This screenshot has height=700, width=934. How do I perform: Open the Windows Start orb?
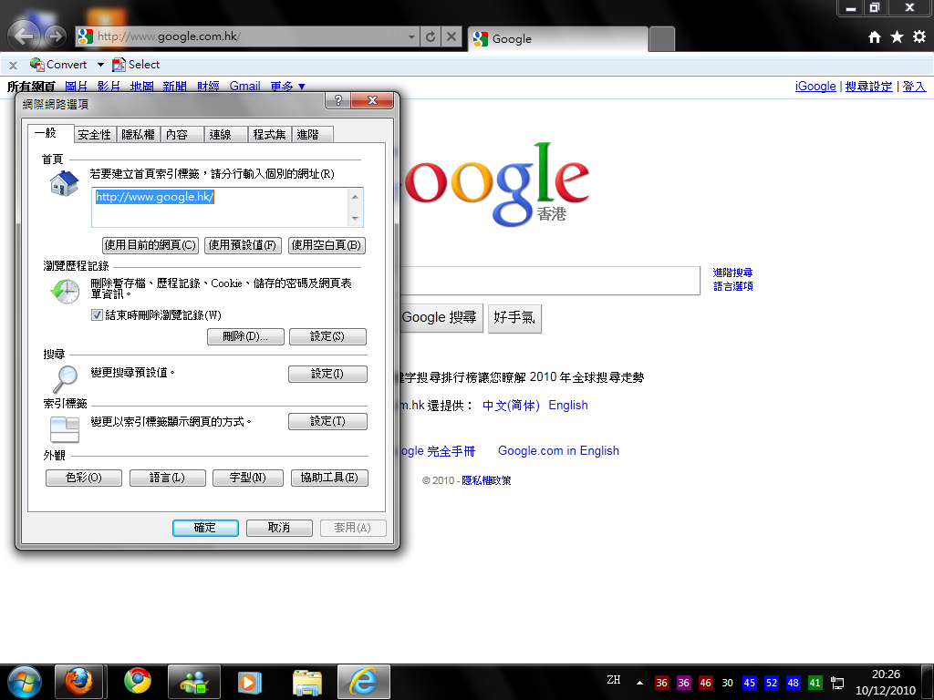24,682
